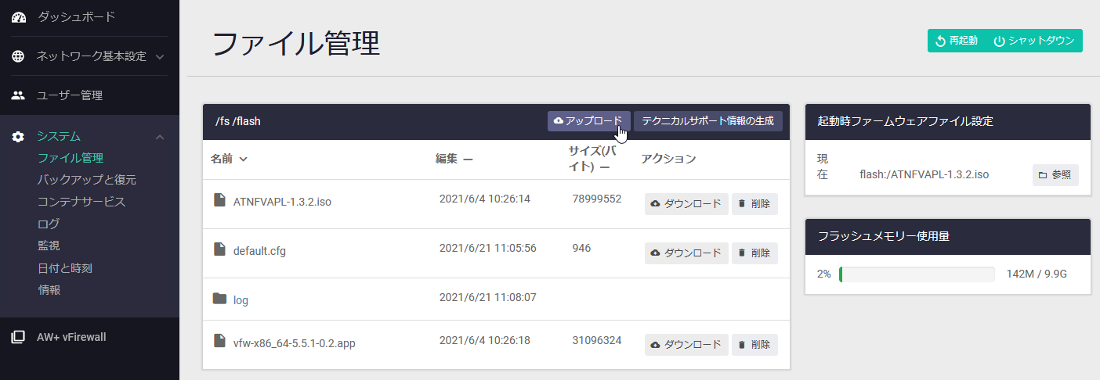Image resolution: width=1100 pixels, height=380 pixels.
Task: Expand the ネットワーク基本設定 chevron
Action: tap(159, 56)
